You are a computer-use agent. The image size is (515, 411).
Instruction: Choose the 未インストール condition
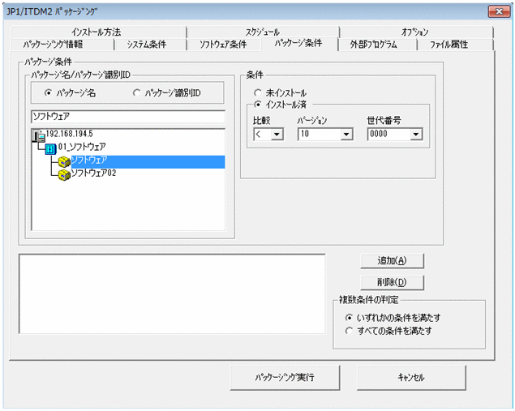click(x=258, y=93)
